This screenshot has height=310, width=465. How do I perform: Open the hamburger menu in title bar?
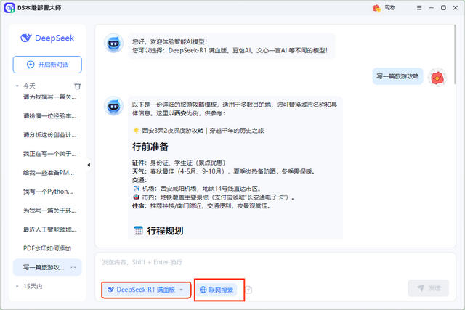click(419, 8)
